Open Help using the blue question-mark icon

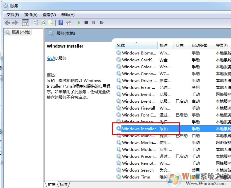pos(61,23)
